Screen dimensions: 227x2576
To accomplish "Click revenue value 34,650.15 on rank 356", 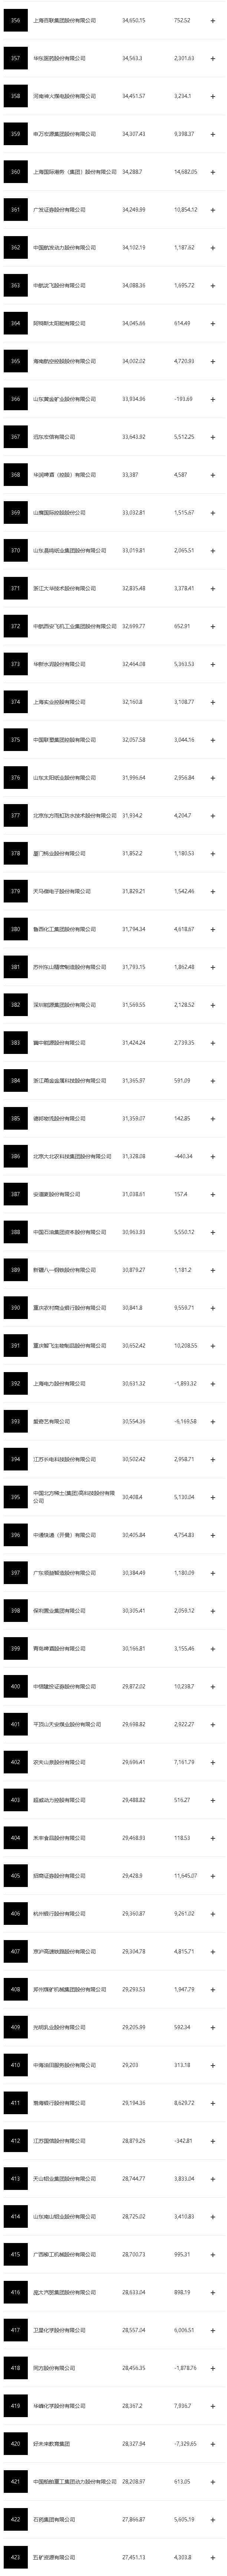I will (133, 20).
